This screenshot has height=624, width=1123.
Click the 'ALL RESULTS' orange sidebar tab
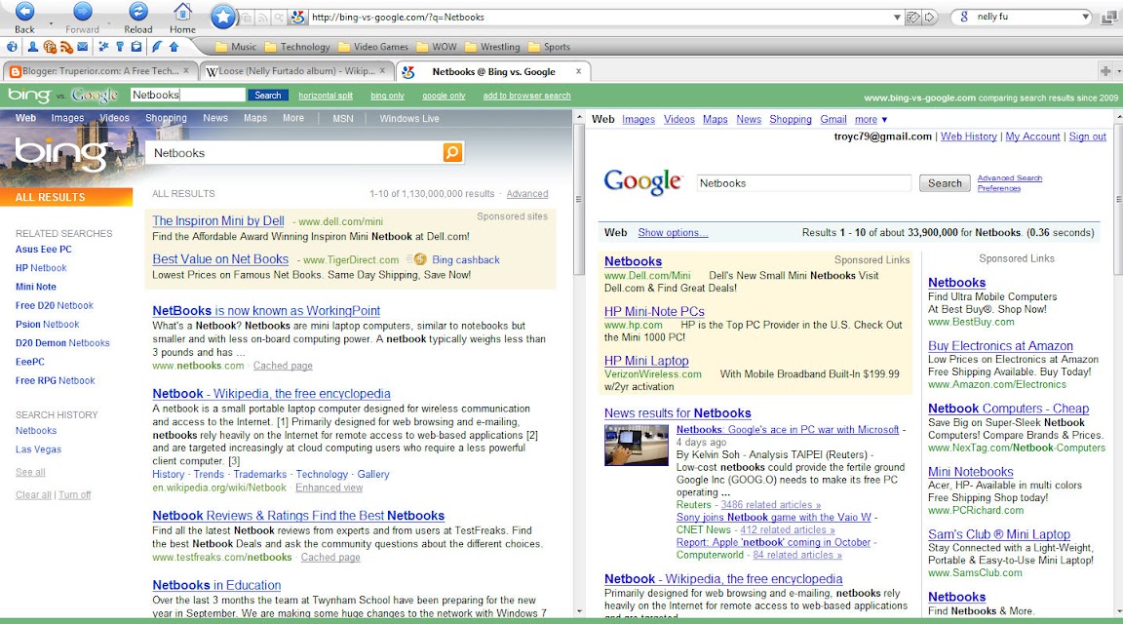pyautogui.click(x=66, y=197)
